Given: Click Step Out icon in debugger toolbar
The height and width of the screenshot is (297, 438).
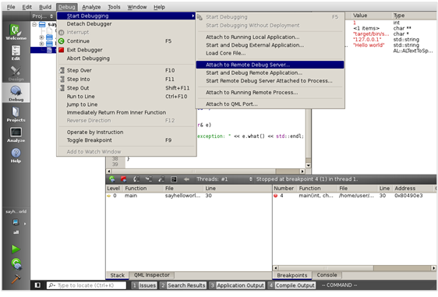Looking at the screenshot, I should pyautogui.click(x=161, y=179).
